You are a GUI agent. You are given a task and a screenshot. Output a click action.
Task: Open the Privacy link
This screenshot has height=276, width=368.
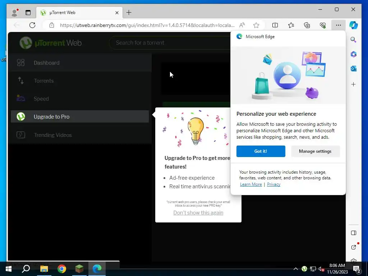[x=273, y=184]
